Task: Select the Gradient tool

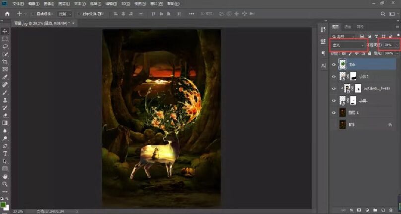Action: point(5,123)
